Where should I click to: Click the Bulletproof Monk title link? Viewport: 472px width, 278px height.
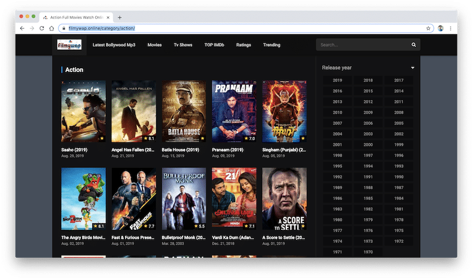184,238
